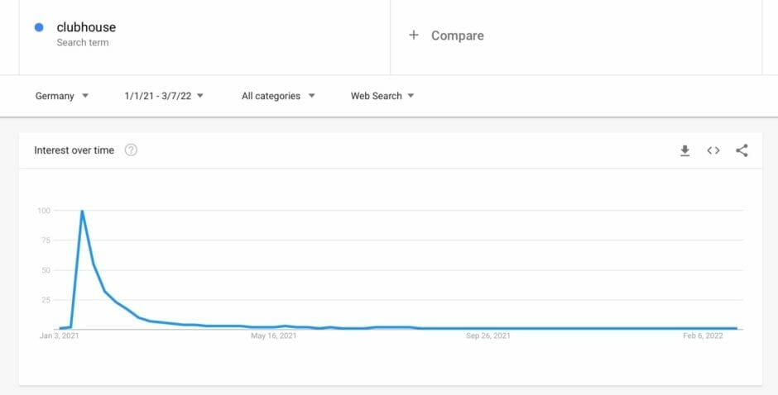Click the Search term subtitle text
778x395 pixels.
pyautogui.click(x=83, y=43)
